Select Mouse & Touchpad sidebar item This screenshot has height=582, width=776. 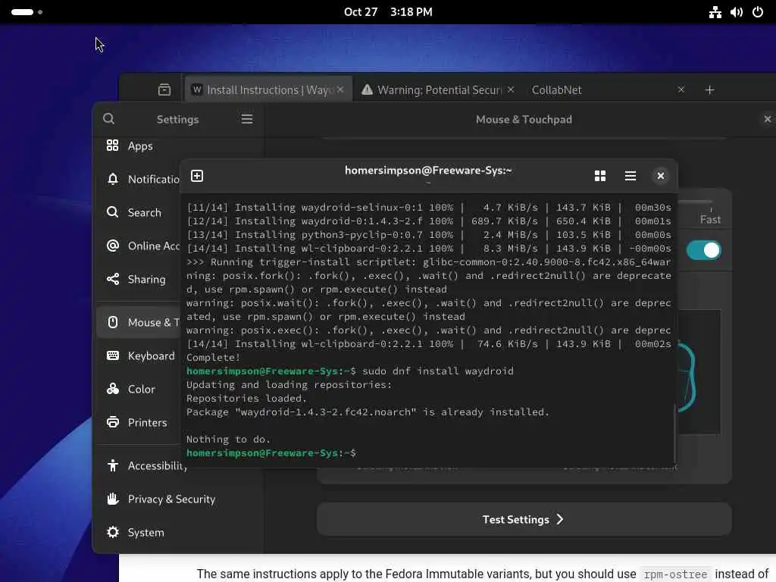coord(139,322)
